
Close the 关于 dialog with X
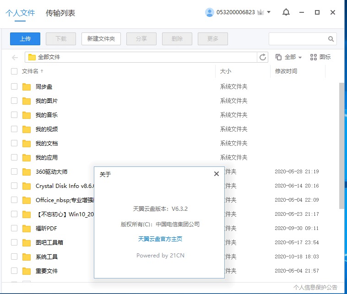tap(216, 174)
